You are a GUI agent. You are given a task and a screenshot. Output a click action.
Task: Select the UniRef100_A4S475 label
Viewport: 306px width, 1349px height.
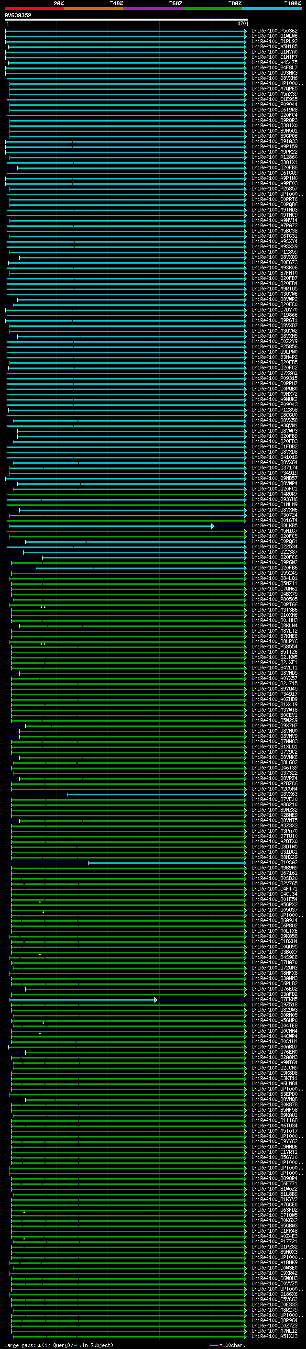(274, 62)
